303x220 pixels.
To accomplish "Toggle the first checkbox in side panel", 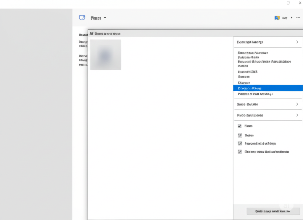I will [x=240, y=126].
